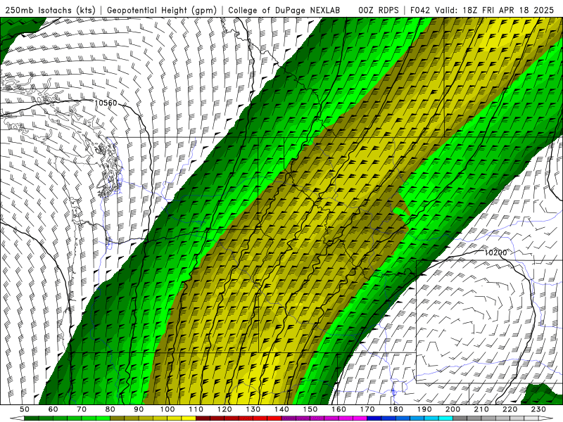Viewport: 563px width, 422px height.
Task: Click the 210 knot color bar label
Action: click(x=481, y=409)
